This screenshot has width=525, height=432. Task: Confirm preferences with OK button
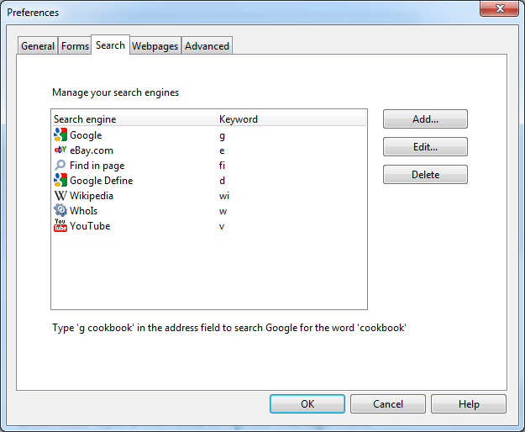307,404
